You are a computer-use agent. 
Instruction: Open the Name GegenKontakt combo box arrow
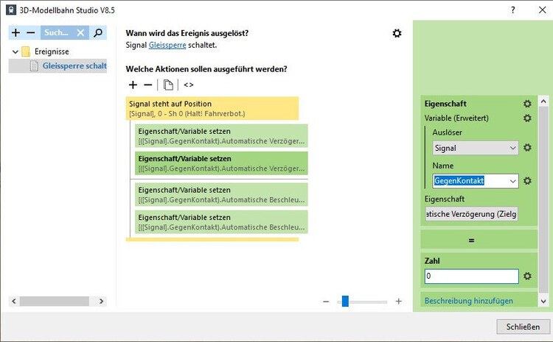pos(512,181)
